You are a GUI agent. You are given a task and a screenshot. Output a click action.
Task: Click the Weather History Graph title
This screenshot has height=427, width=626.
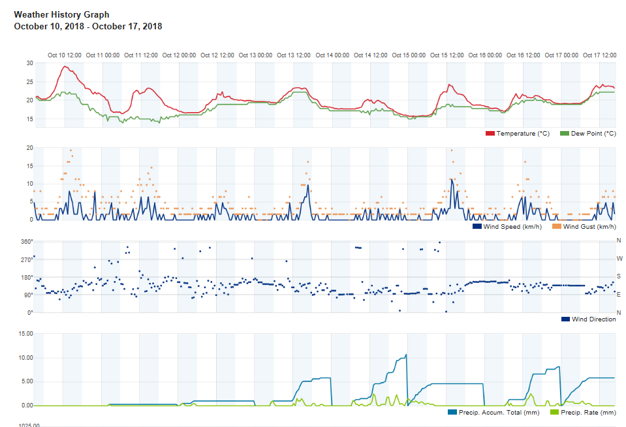click(61, 14)
